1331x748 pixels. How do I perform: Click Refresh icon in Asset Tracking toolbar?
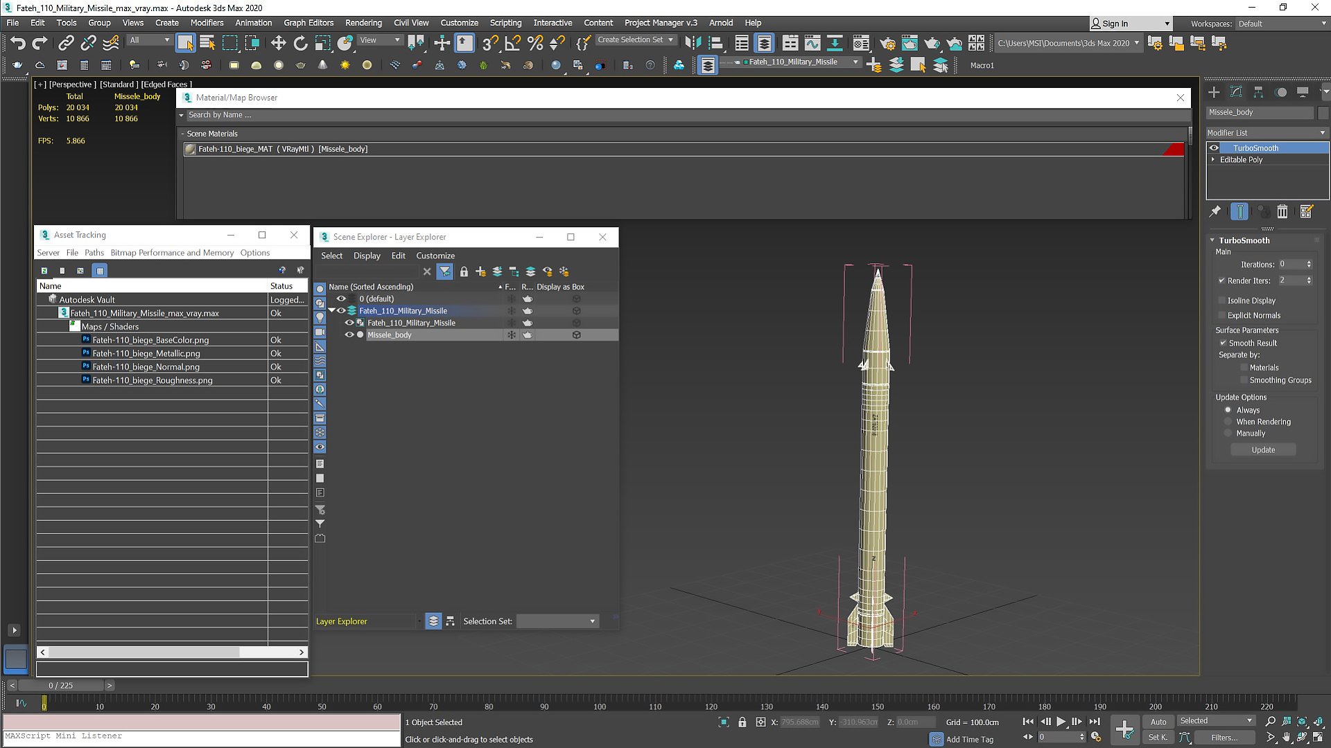[x=44, y=270]
